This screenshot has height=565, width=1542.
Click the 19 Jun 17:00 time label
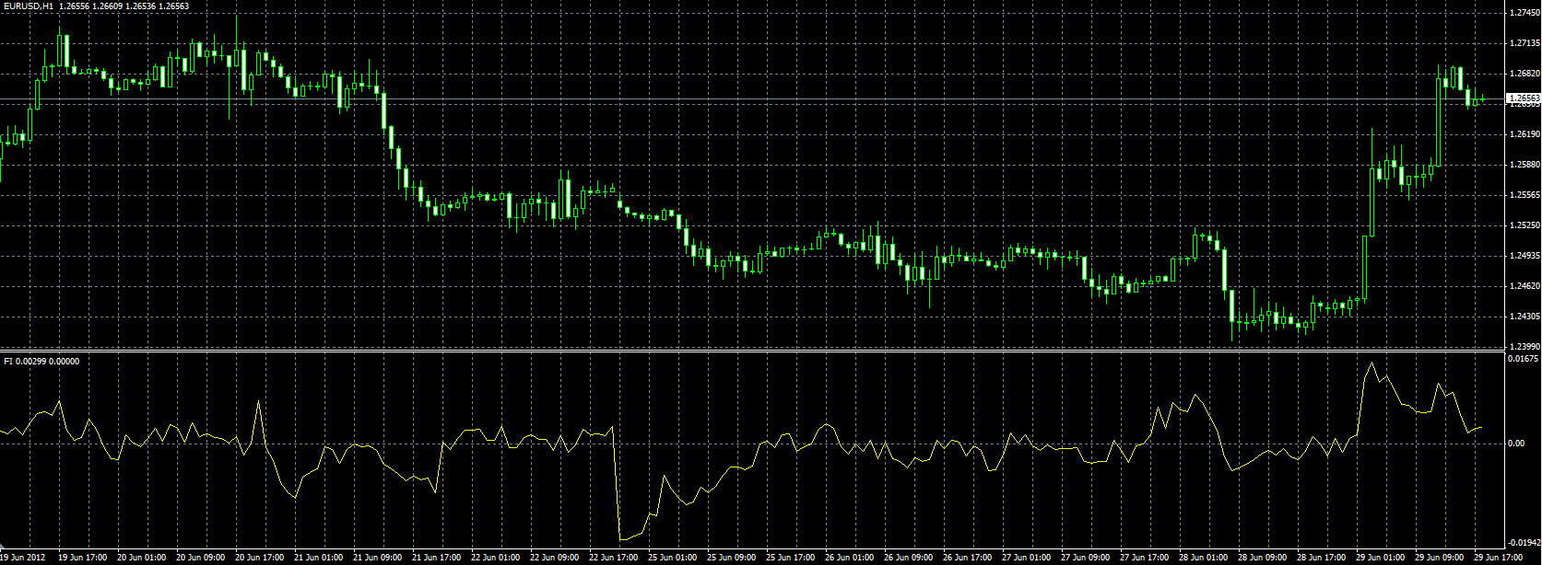point(83,558)
